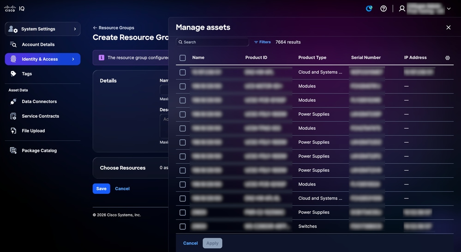Open table column settings gear
The width and height of the screenshot is (461, 252).
448,58
